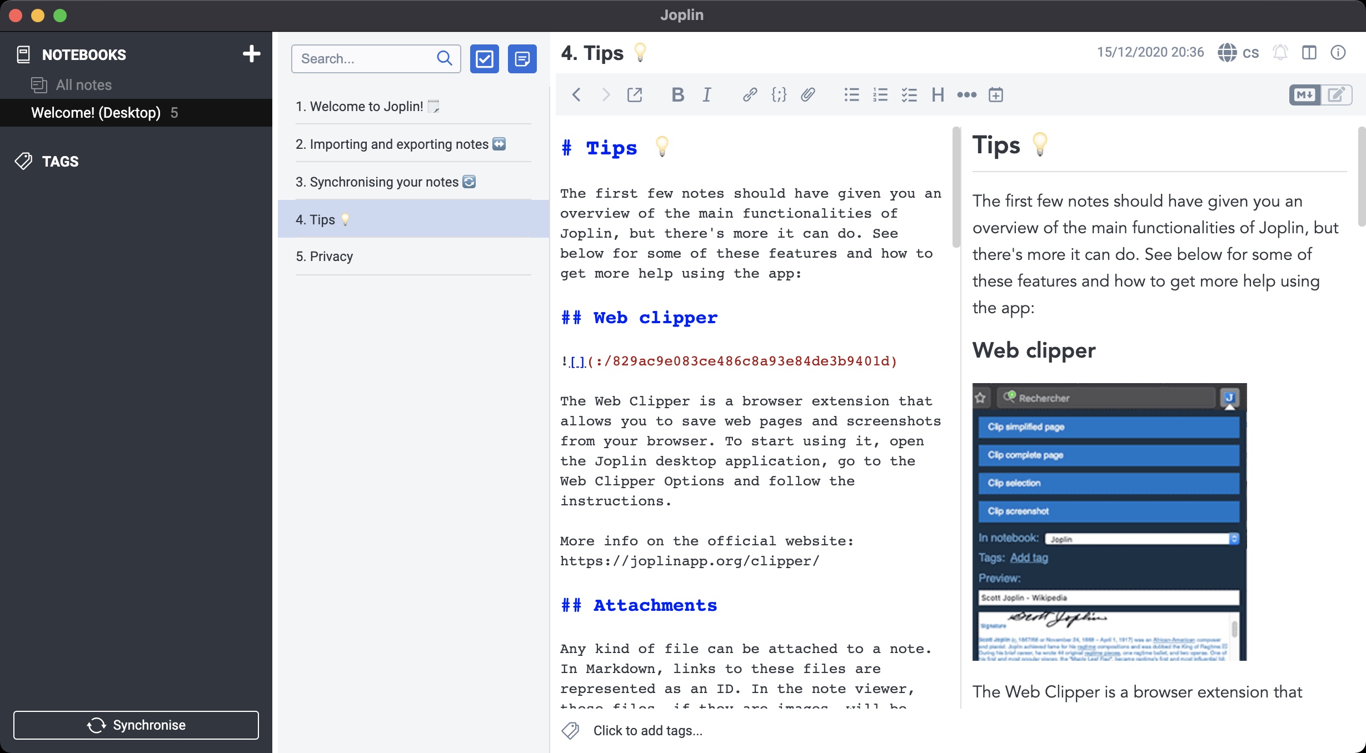
Task: Collapse the NOTEBOOKS section header
Action: (x=84, y=55)
